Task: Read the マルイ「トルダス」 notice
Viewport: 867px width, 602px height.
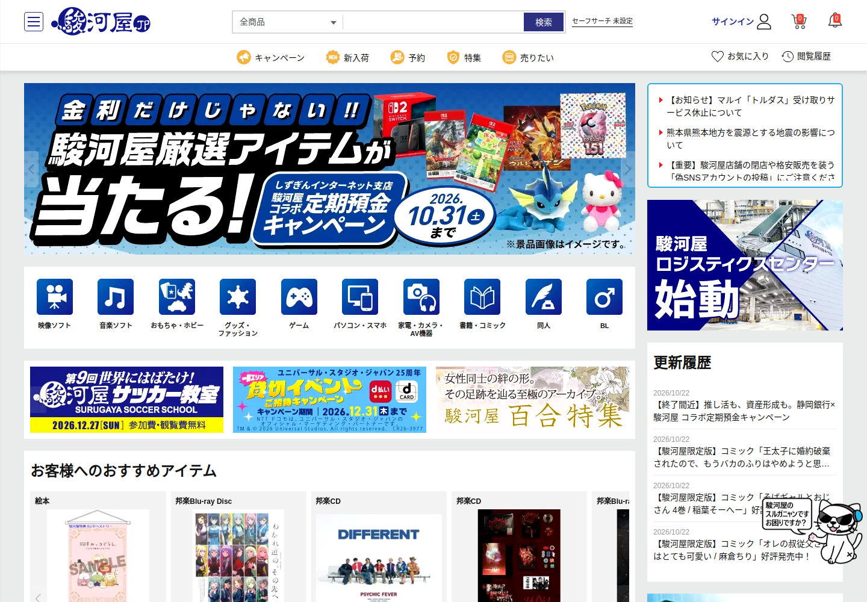Action: coord(751,106)
